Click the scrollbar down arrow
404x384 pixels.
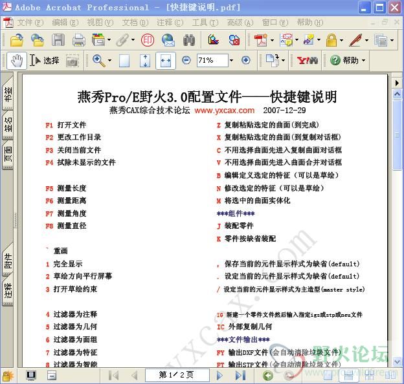pos(397,361)
